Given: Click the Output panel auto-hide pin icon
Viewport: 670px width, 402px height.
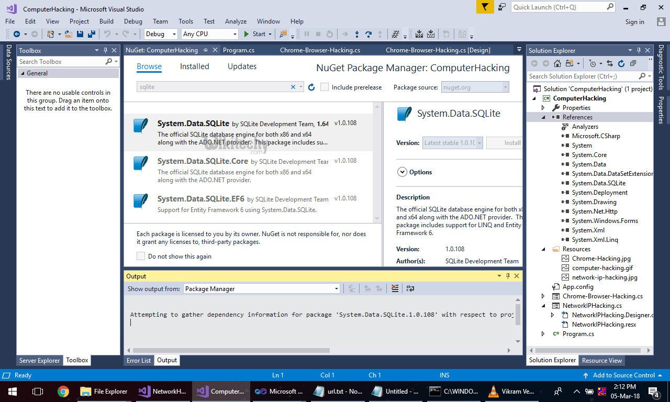Looking at the screenshot, I should coord(507,276).
